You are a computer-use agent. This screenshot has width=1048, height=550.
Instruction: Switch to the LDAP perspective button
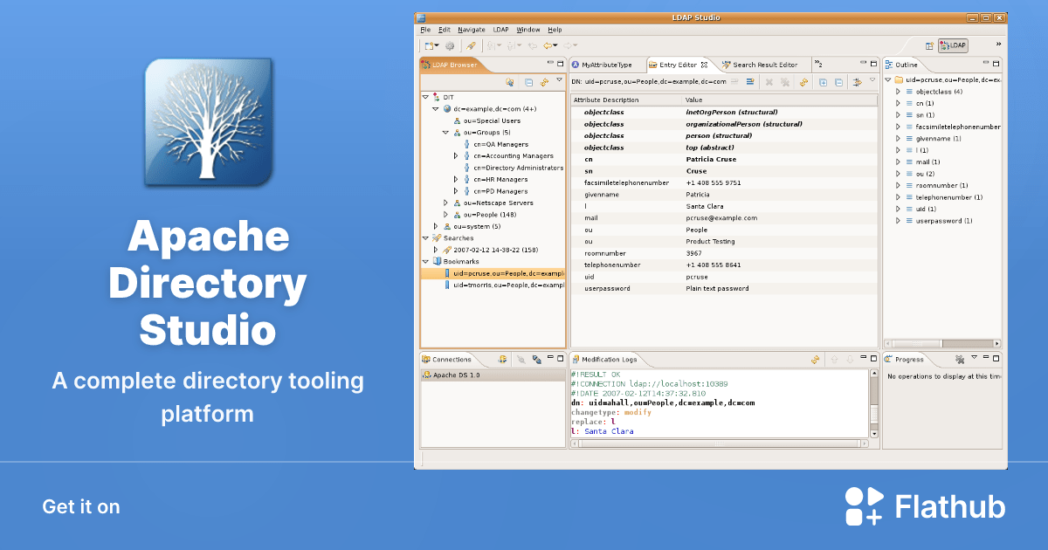click(x=953, y=45)
